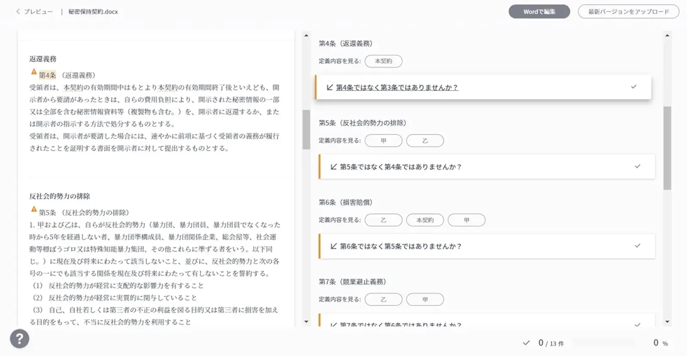
Task: Click the review panel scrollbar thumb
Action: pos(667,148)
